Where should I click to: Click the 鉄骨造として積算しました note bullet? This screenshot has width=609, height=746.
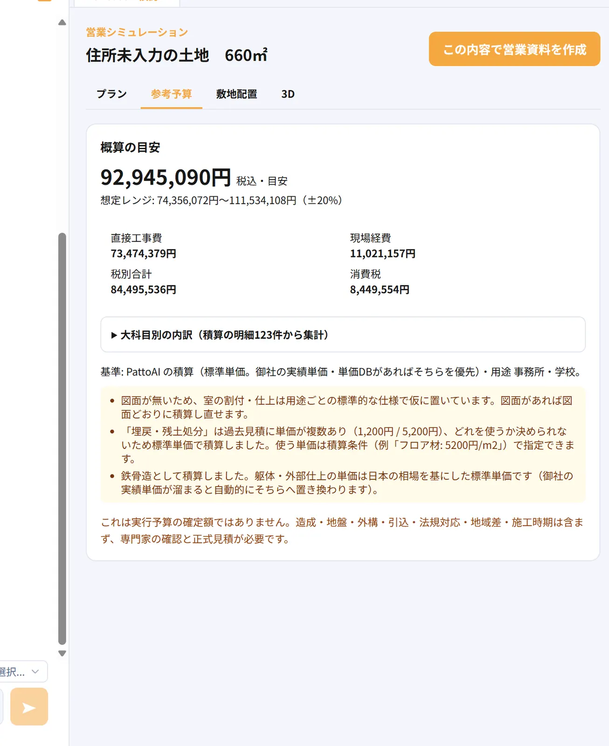click(347, 483)
